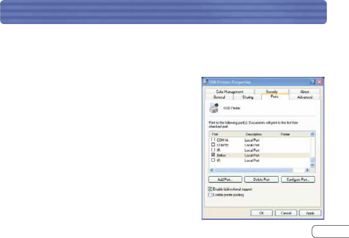Click the Port column header
This screenshot has width=349, height=238.
226,134
